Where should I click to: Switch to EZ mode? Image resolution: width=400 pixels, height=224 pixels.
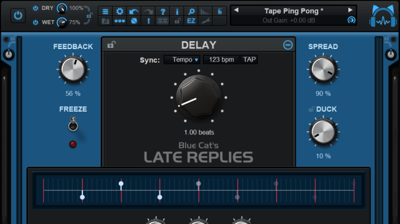coord(191,21)
